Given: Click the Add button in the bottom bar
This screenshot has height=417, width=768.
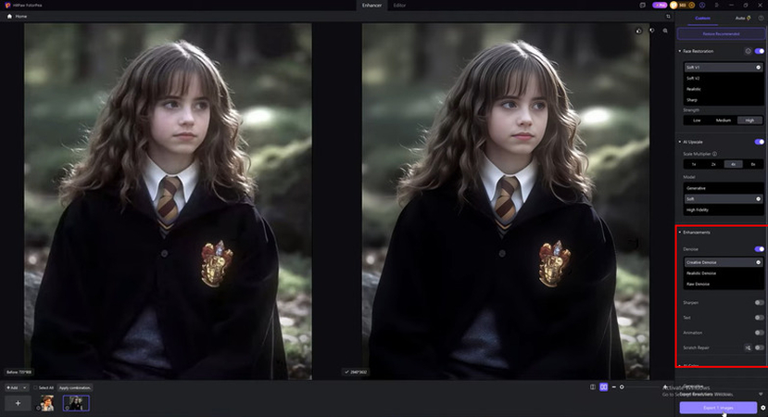Looking at the screenshot, I should pos(13,387).
